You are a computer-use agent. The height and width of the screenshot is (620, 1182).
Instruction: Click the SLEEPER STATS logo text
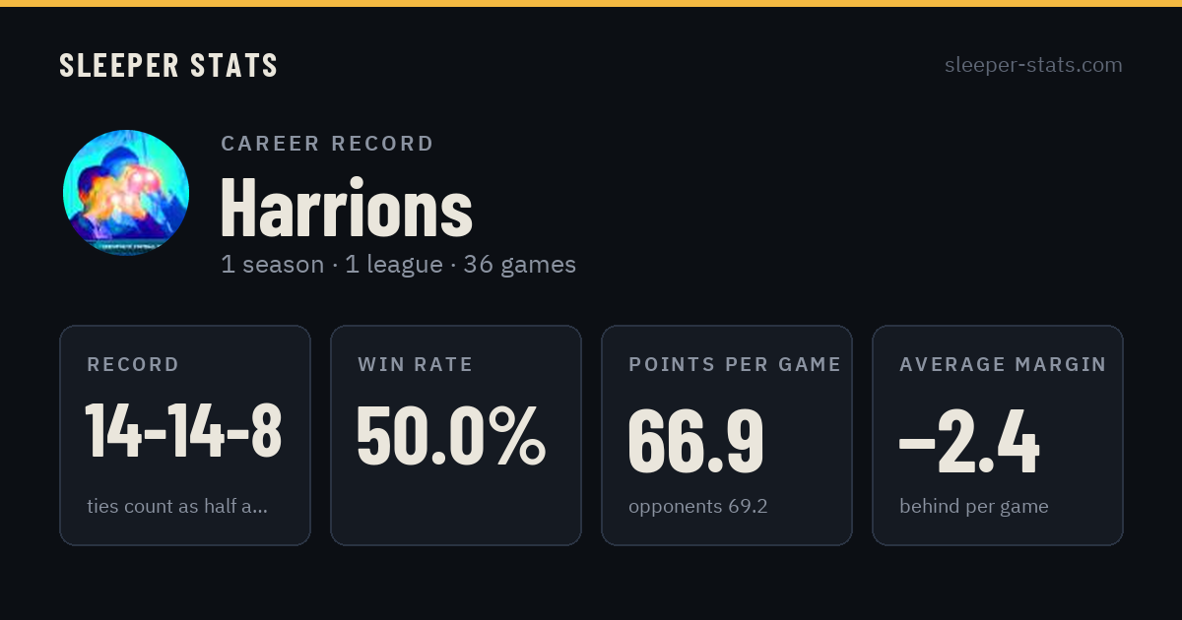pos(168,66)
